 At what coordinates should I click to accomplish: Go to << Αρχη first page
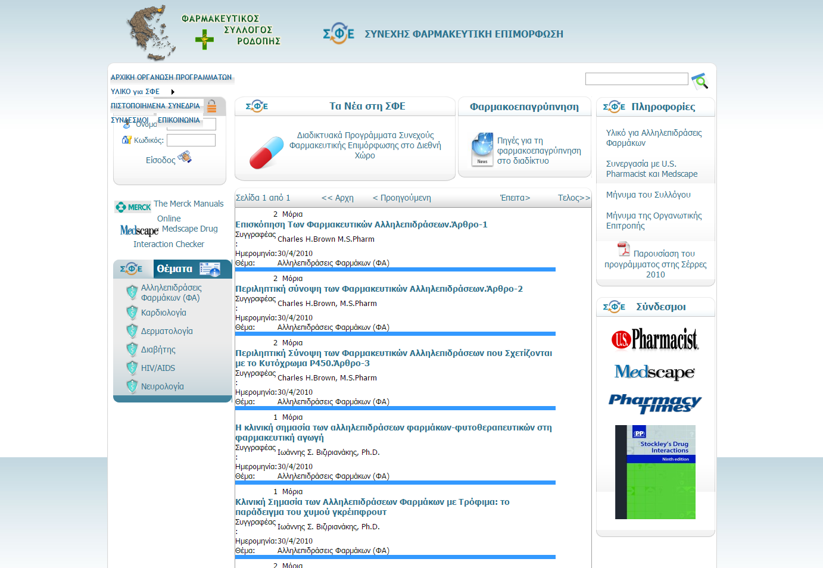(338, 198)
